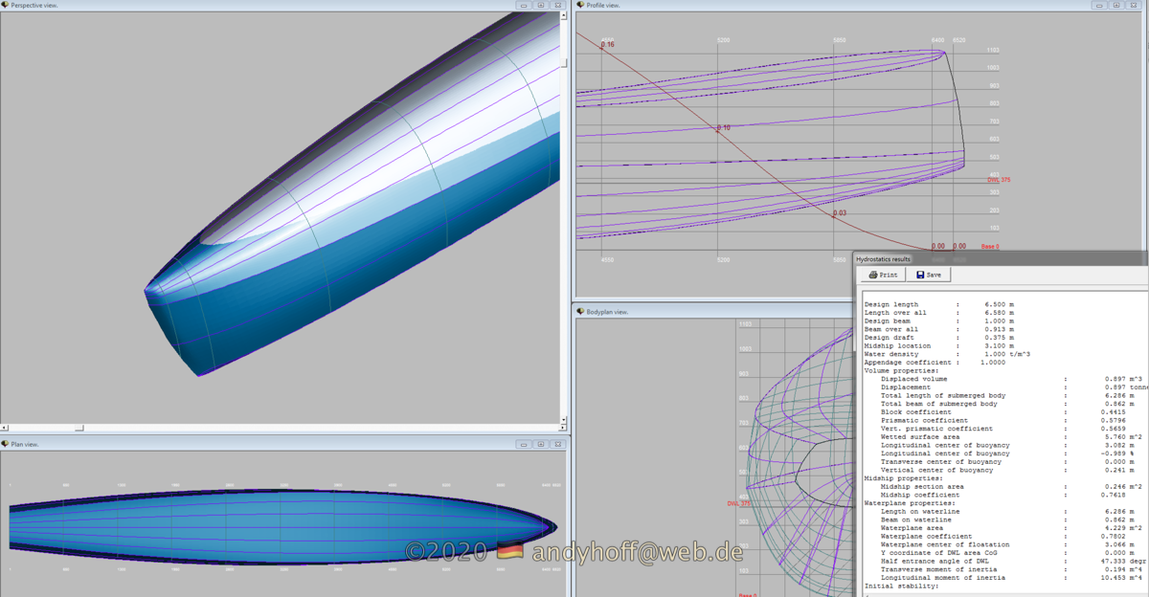Viewport: 1149px width, 597px height.
Task: Close the Plan view window
Action: 556,444
